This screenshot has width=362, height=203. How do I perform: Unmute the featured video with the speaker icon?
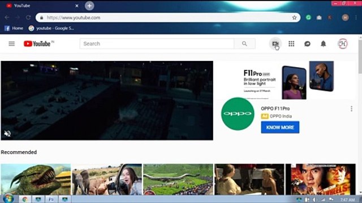[x=7, y=134]
